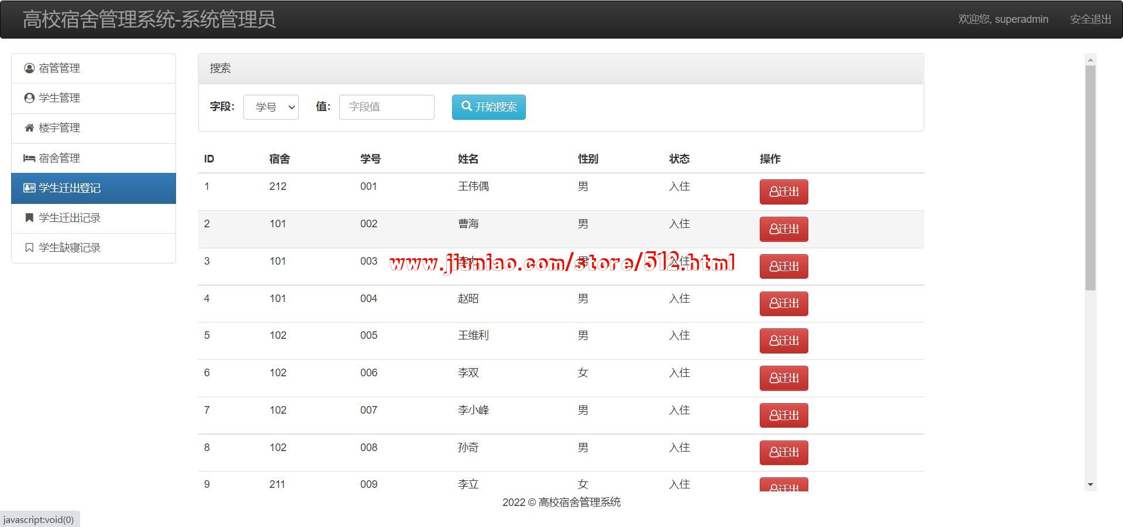1123x527 pixels.
Task: Click the house icon beside 楼宇管理
Action: coord(29,128)
